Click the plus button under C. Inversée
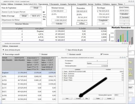Image resolution: width=135 pixels, height=104 pixels. pyautogui.click(x=124, y=24)
